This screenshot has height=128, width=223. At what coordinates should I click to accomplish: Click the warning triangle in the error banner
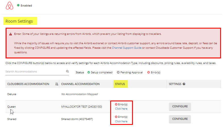coord(11,34)
